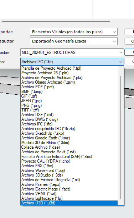The height and width of the screenshot is (218, 134).
Task: Click the file type list scrollbar
Action: (121, 137)
